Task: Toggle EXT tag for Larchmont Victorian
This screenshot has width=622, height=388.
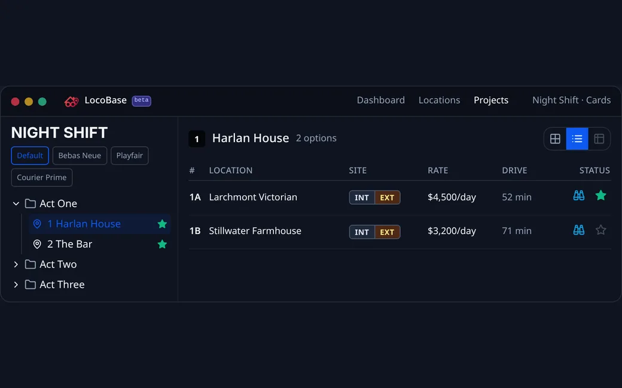Action: point(387,198)
